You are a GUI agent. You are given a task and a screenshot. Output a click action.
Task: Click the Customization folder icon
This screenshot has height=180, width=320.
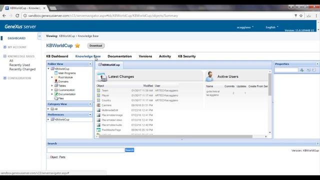click(56, 90)
